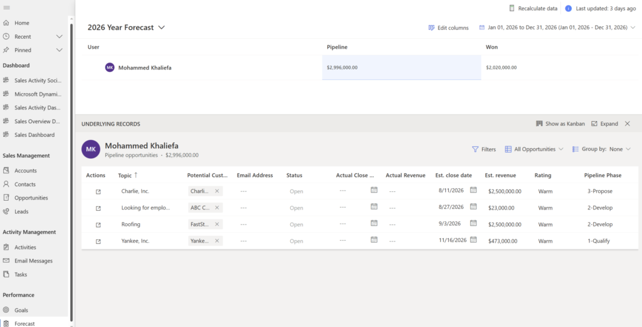The width and height of the screenshot is (642, 327).
Task: Toggle the hamburger navigation menu
Action: pos(6,8)
